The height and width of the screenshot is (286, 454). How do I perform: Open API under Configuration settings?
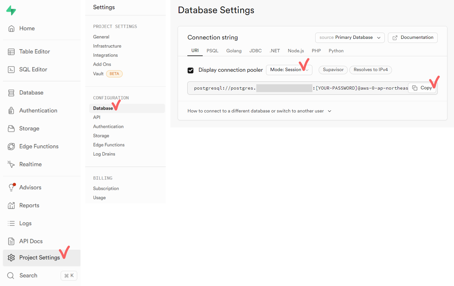[x=97, y=117]
